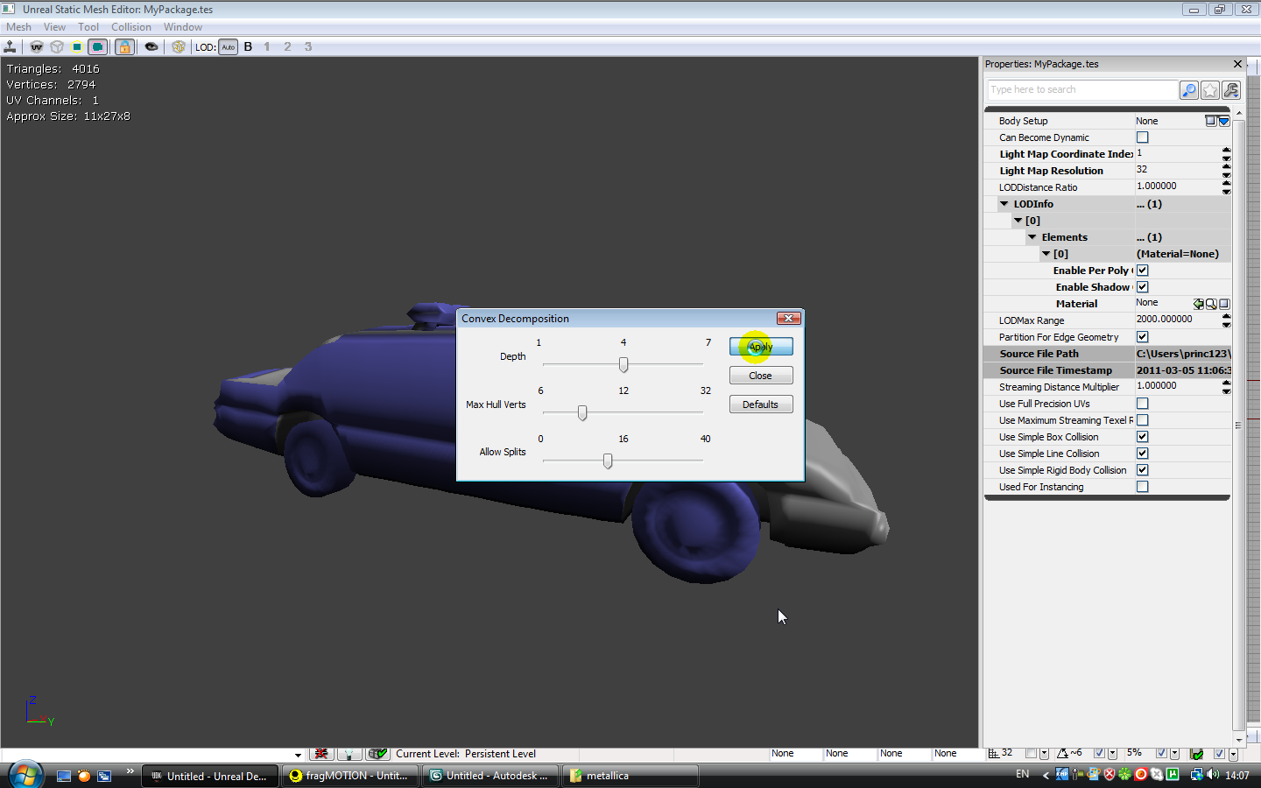Screen dimensions: 1261x788
Task: Toggle the pink-outlined collision toolbar icon
Action: [x=98, y=46]
